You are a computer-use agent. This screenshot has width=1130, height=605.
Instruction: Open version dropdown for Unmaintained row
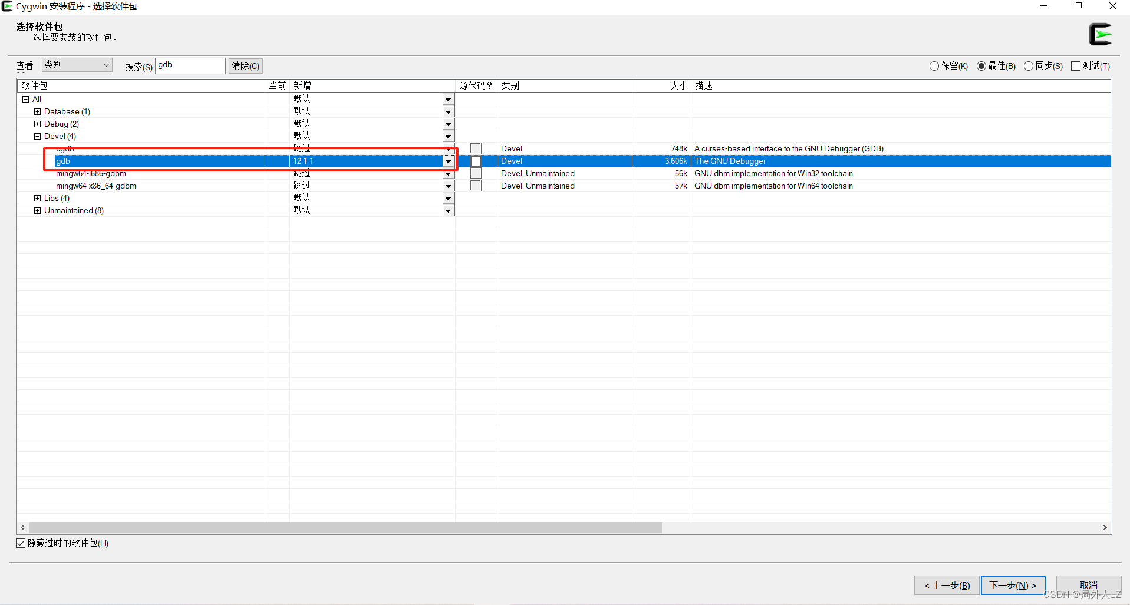click(x=449, y=211)
